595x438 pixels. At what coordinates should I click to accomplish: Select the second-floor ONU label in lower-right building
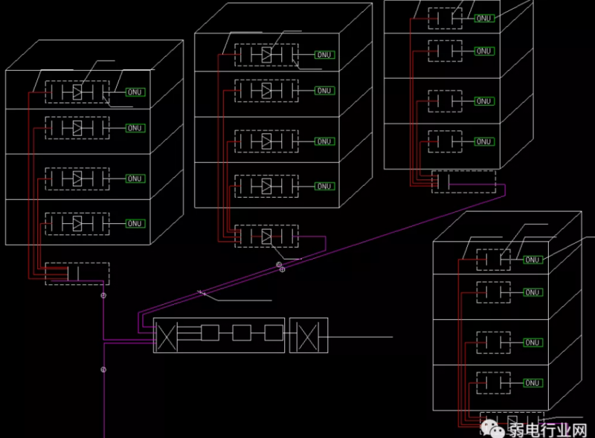click(x=532, y=292)
